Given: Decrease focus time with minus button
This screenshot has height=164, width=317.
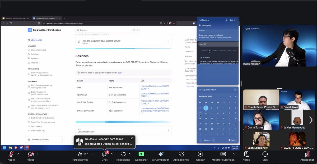Looking at the screenshot, I should [x=200, y=140].
